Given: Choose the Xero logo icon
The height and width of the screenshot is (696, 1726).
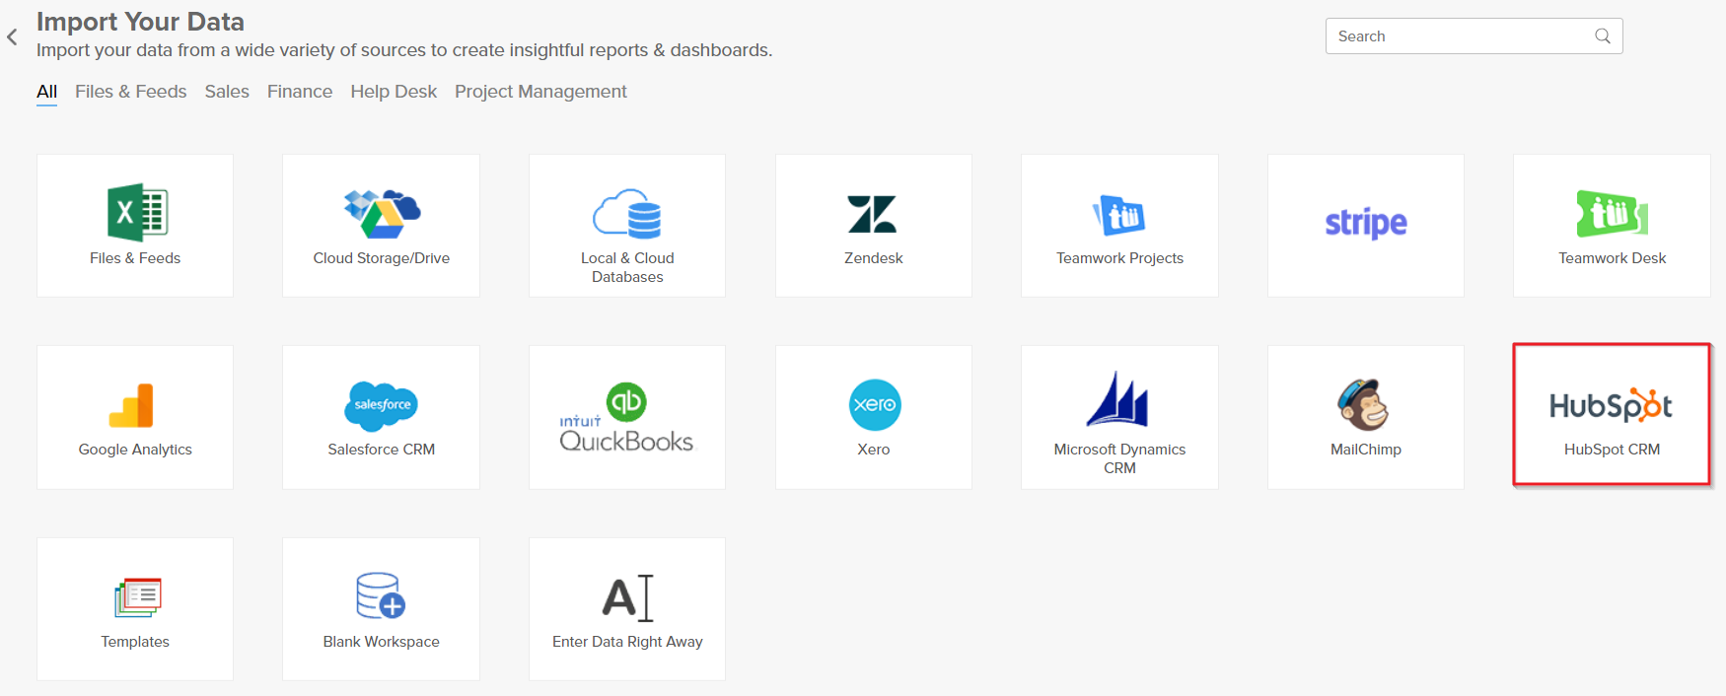Looking at the screenshot, I should point(875,405).
